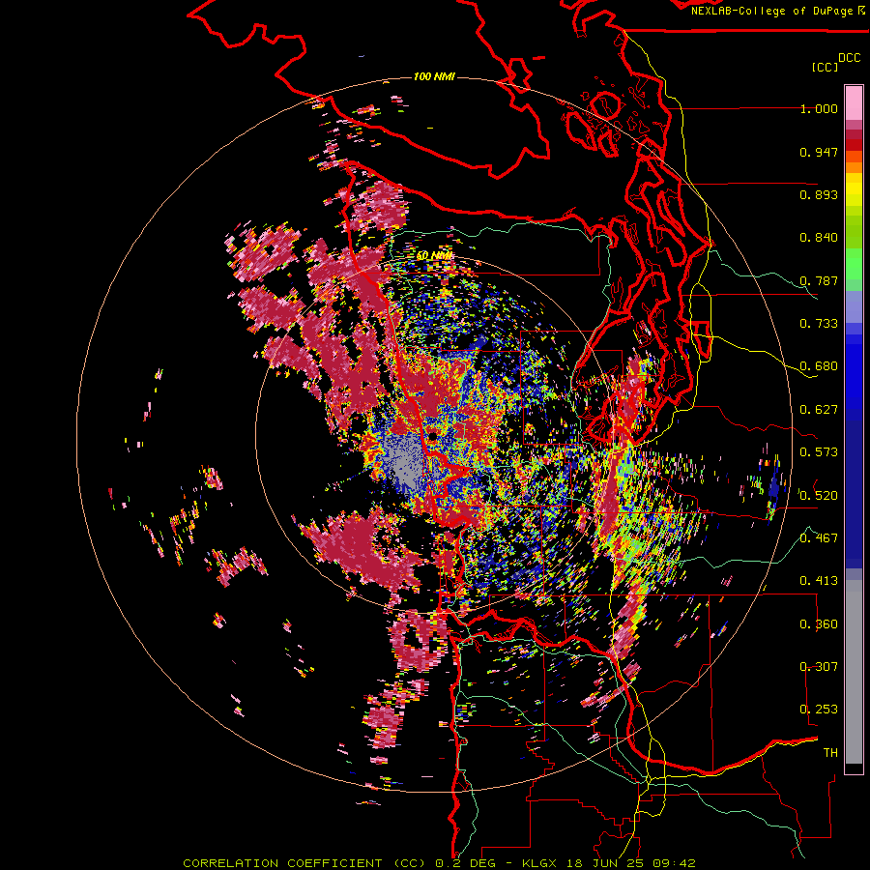The image size is (870, 870).
Task: Select the 0.520 legend value
Action: 819,496
